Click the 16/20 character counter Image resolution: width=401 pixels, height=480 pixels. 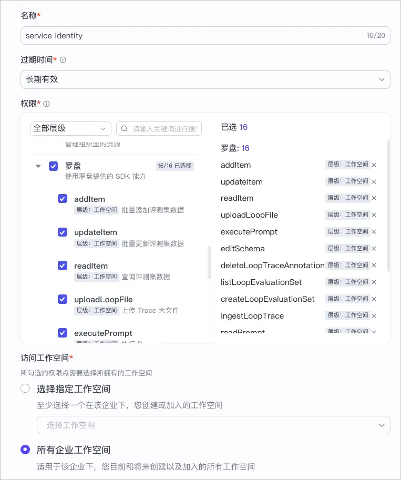click(376, 36)
